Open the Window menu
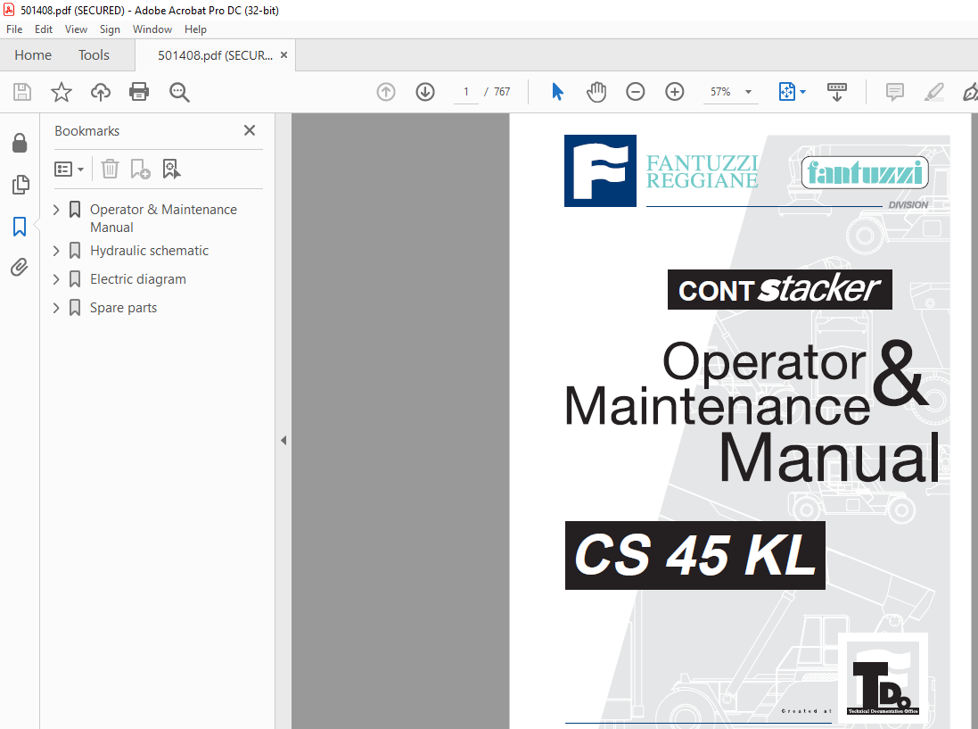 [152, 29]
